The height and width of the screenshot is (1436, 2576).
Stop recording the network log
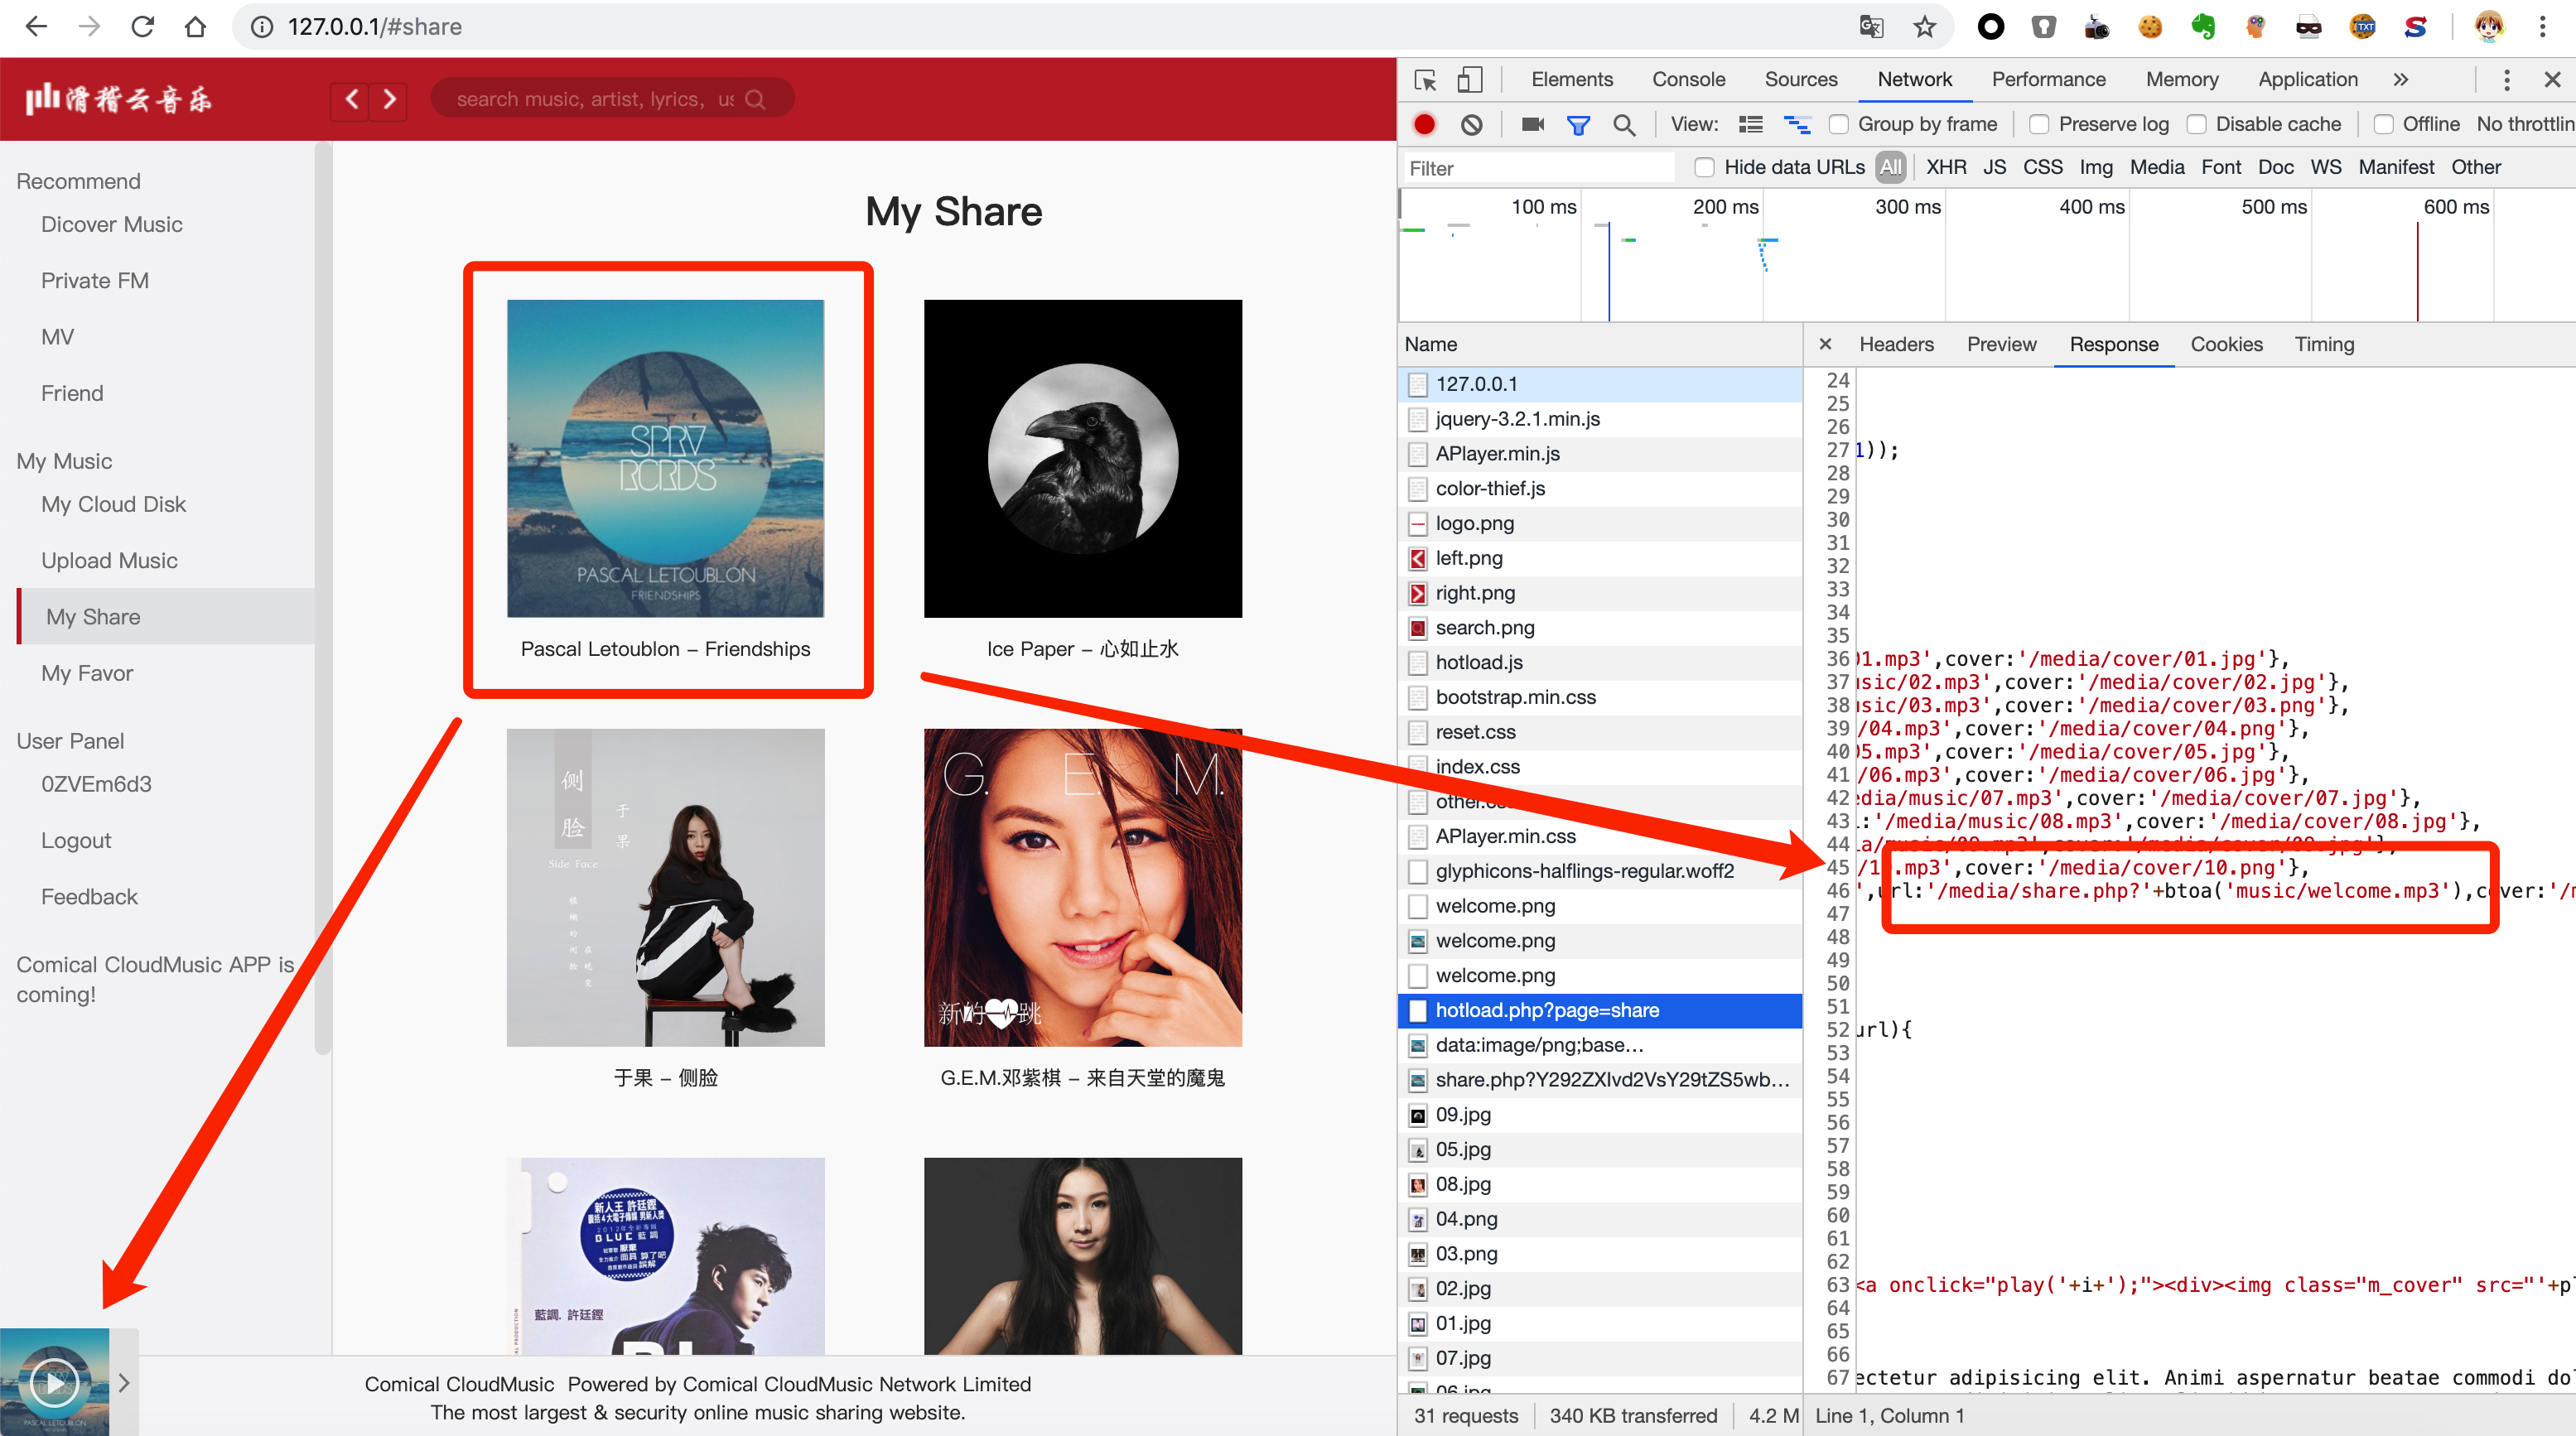[x=1424, y=124]
